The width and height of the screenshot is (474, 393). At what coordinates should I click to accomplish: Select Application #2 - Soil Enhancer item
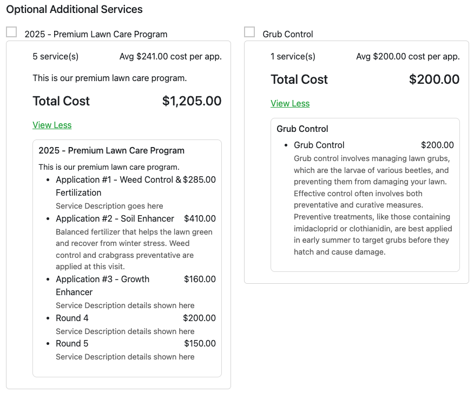(x=115, y=218)
